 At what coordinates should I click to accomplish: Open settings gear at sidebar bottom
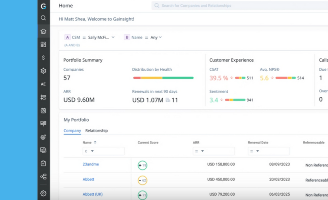[43, 193]
